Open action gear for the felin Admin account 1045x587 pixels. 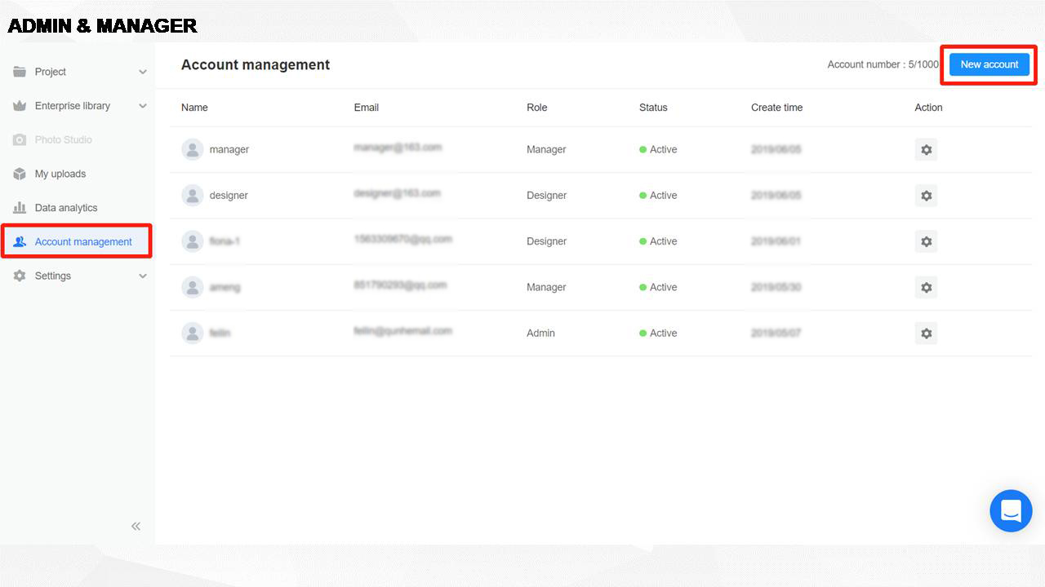(x=926, y=333)
